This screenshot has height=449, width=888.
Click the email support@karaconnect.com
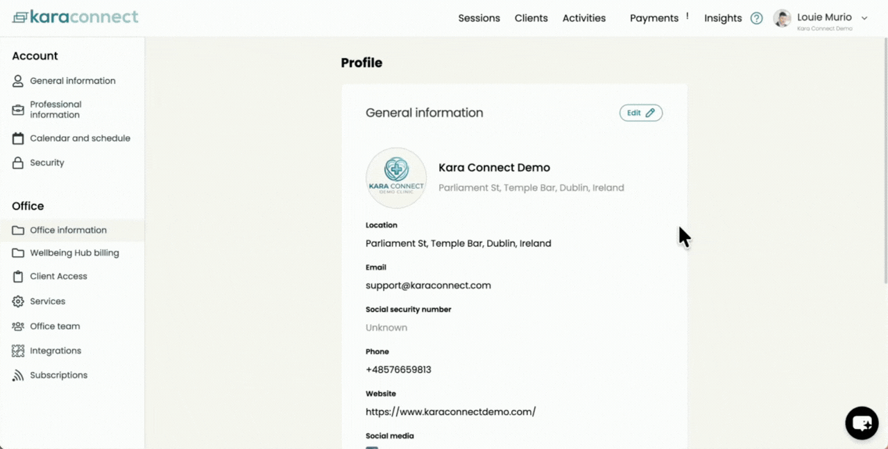click(x=428, y=285)
